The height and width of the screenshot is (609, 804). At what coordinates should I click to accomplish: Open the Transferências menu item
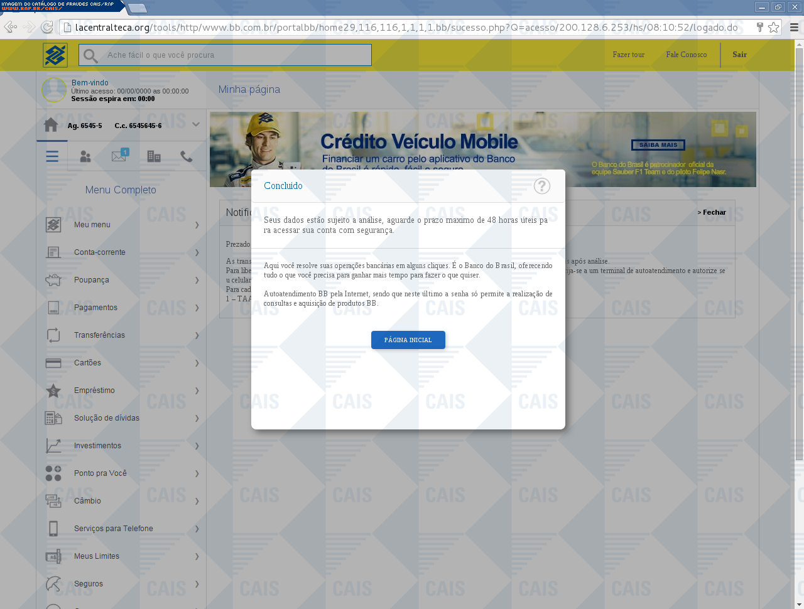[99, 335]
